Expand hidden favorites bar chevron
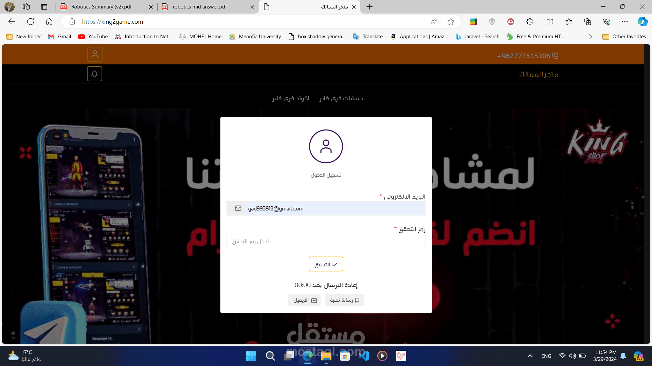 [591, 37]
